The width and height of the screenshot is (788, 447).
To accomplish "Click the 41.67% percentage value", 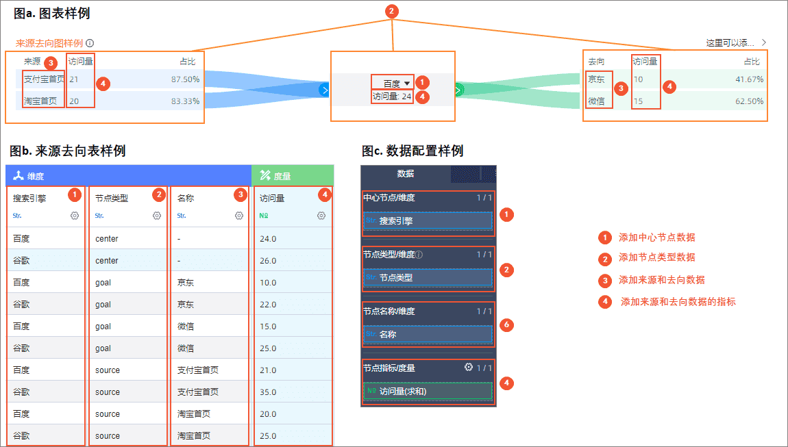I will coord(749,79).
